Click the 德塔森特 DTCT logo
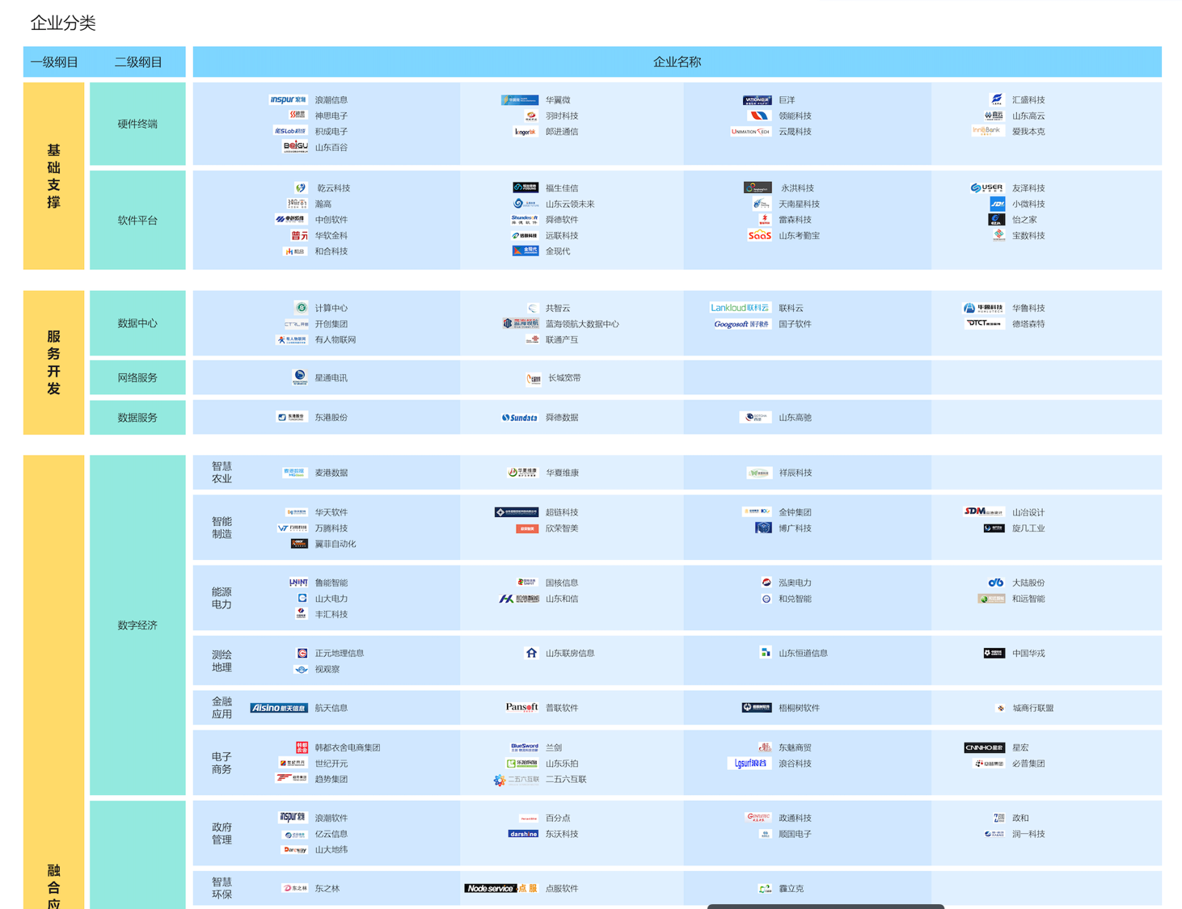The image size is (1182, 909). [985, 324]
